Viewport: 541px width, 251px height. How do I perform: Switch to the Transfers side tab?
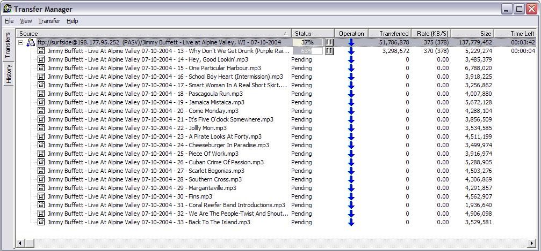[x=9, y=45]
